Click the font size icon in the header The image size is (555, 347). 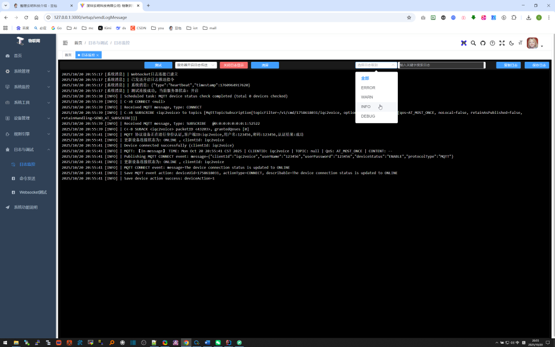click(x=520, y=43)
